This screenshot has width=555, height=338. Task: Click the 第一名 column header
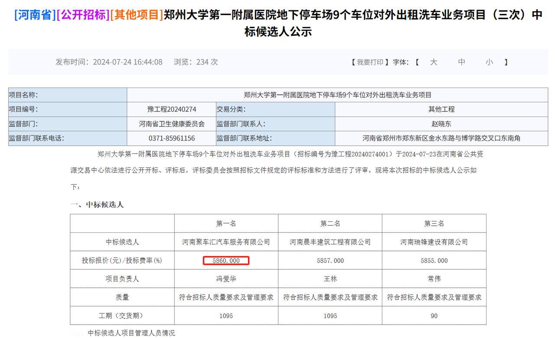pyautogui.click(x=226, y=224)
